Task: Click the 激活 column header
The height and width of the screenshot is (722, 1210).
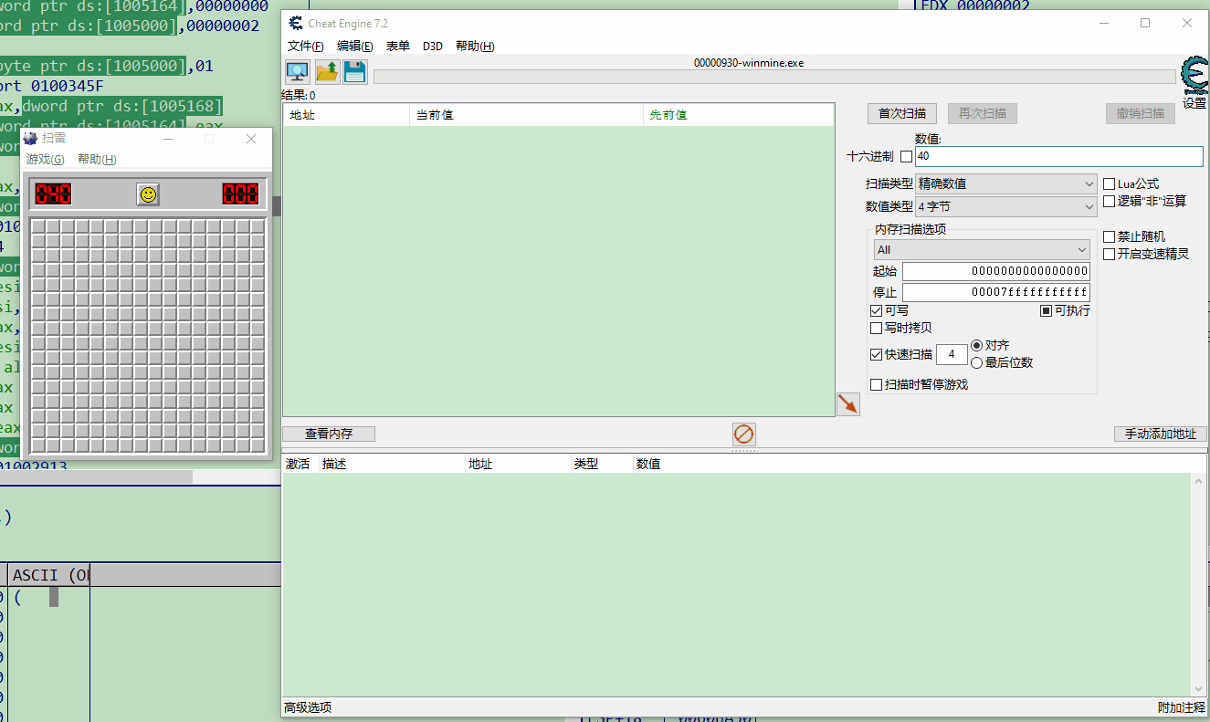Action: click(300, 464)
